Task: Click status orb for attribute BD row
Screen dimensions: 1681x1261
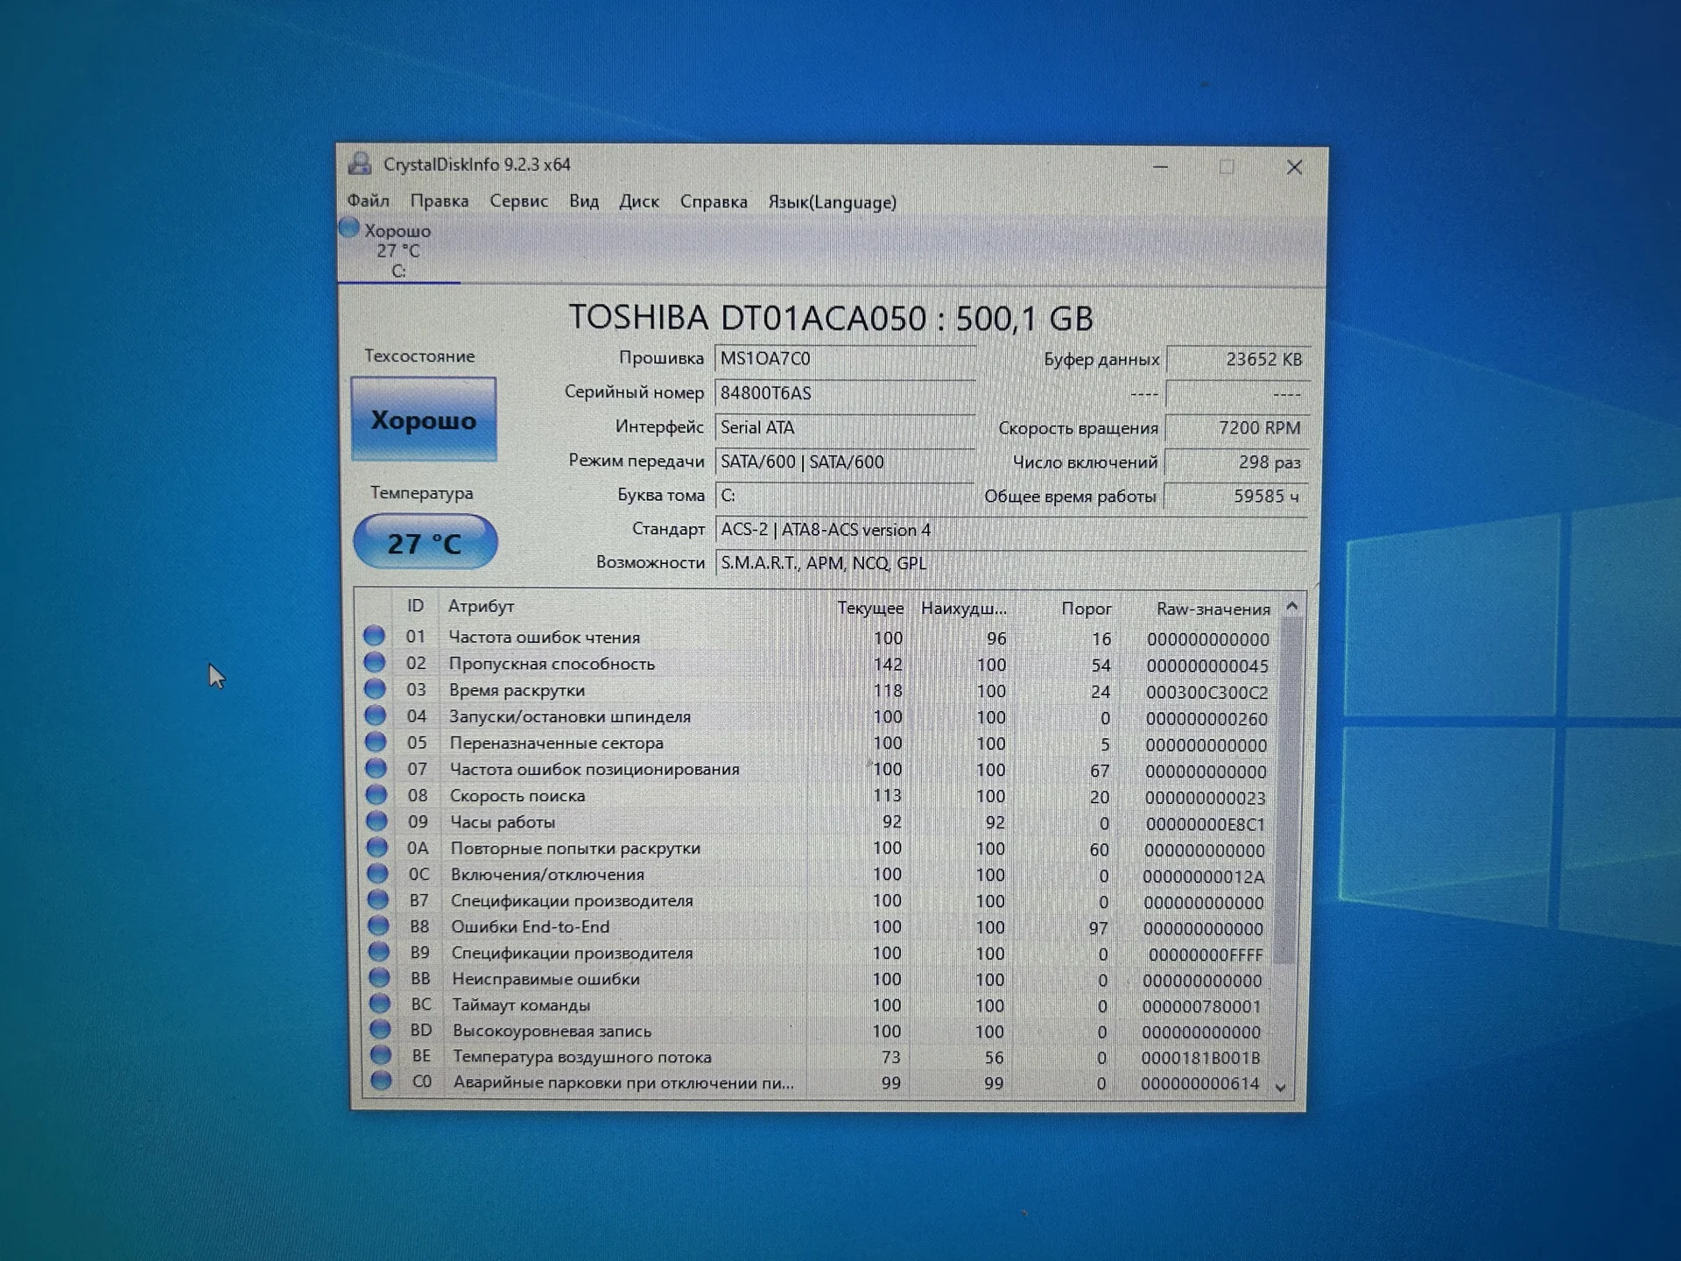Action: click(380, 1029)
